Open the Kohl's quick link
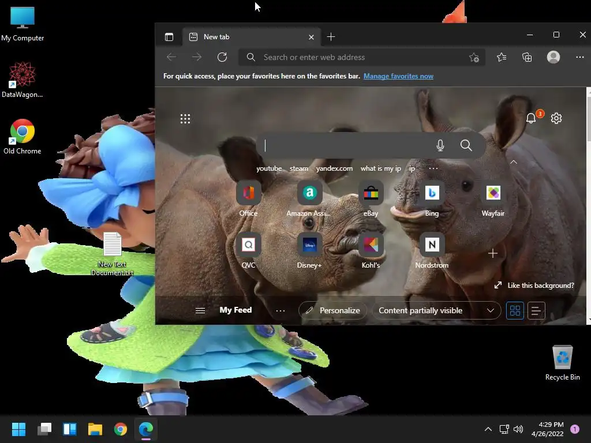Screen dimensions: 591x443 pyautogui.click(x=371, y=251)
